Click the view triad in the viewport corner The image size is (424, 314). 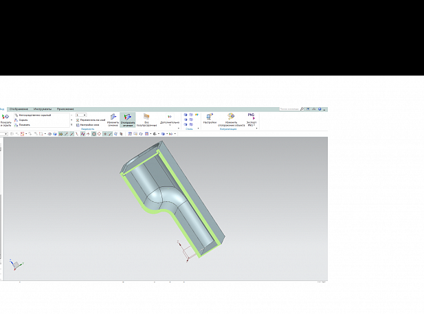coord(16,265)
